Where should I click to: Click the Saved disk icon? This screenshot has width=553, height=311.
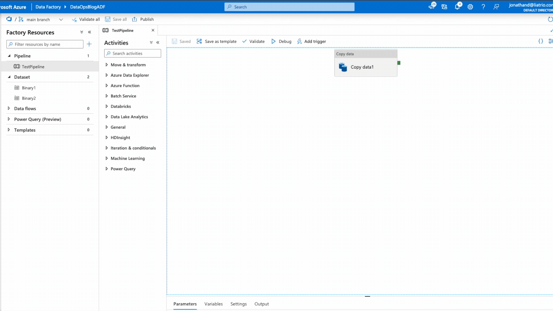click(x=174, y=41)
